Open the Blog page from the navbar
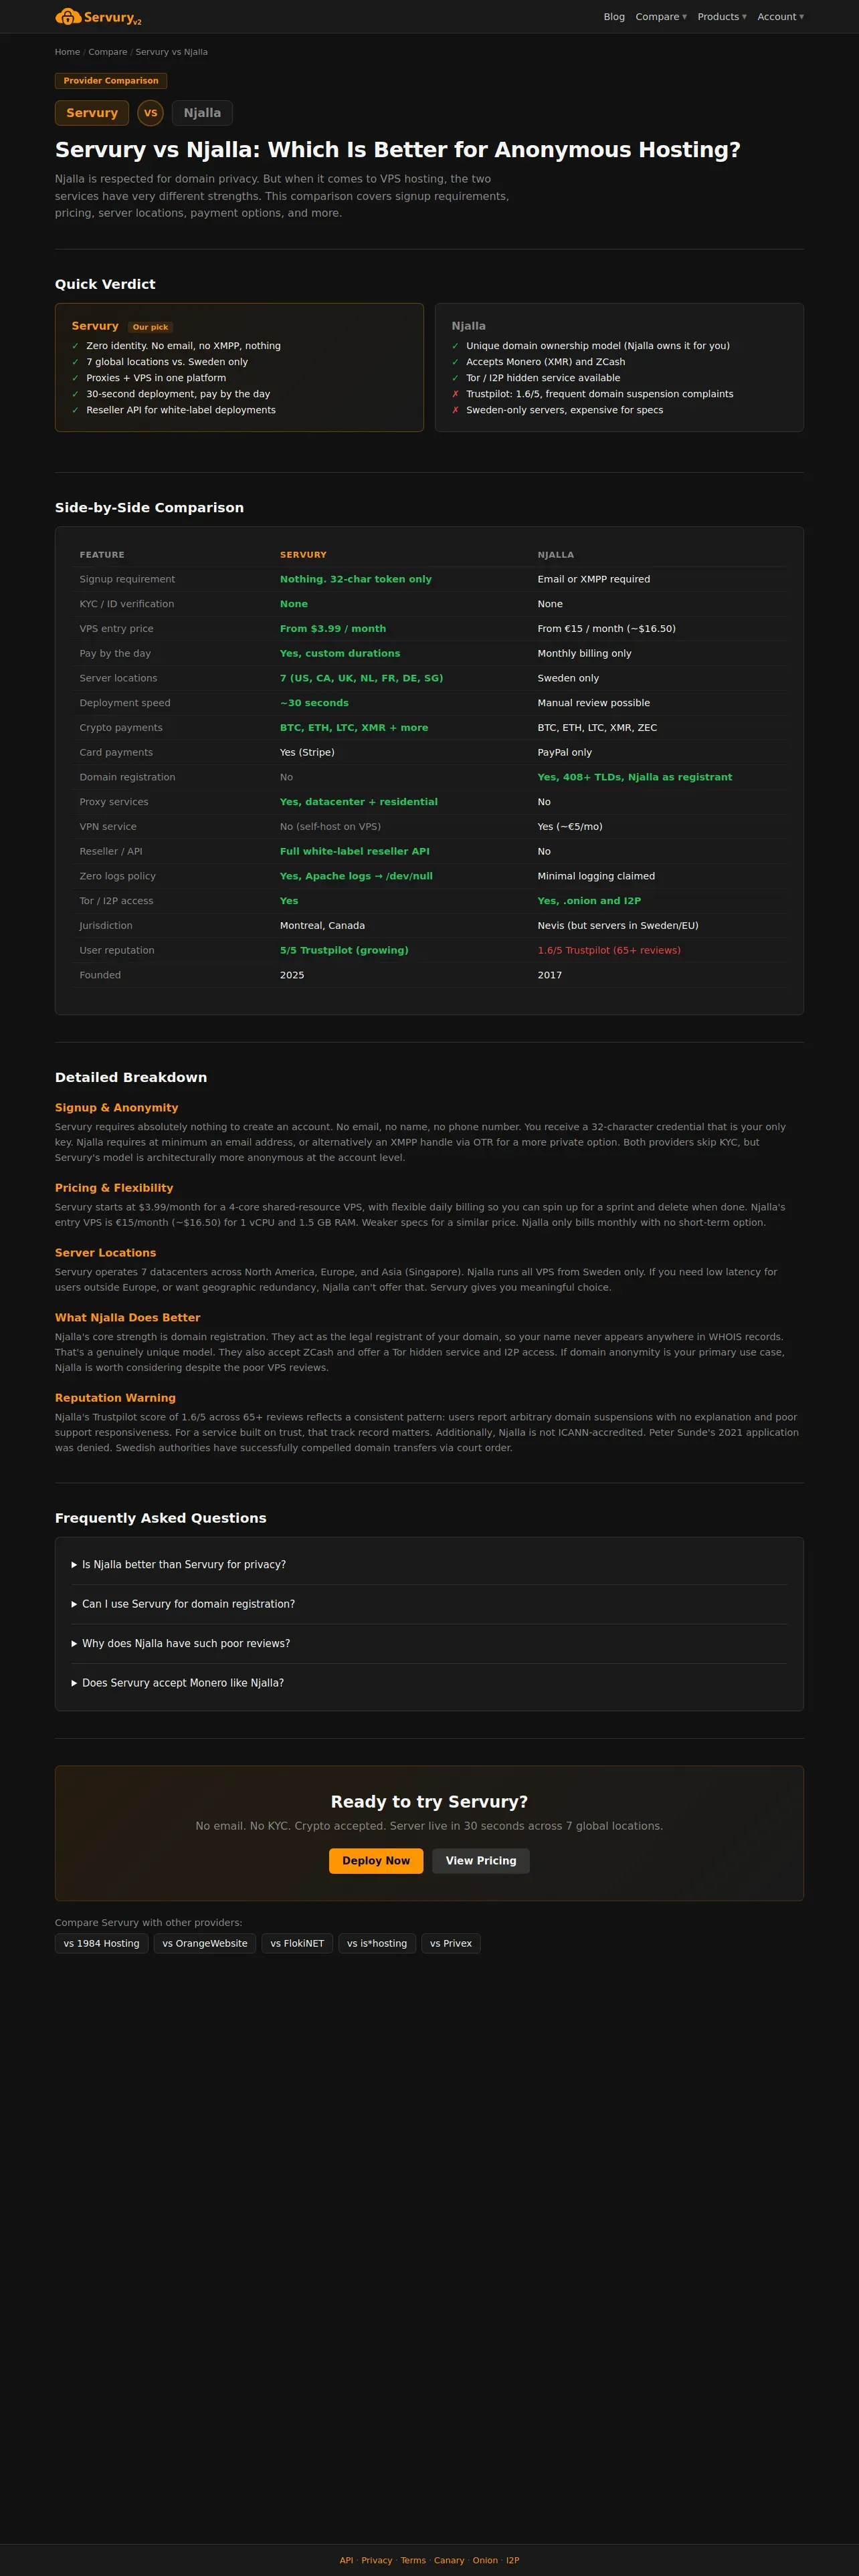The height and width of the screenshot is (2576, 859). 614,17
